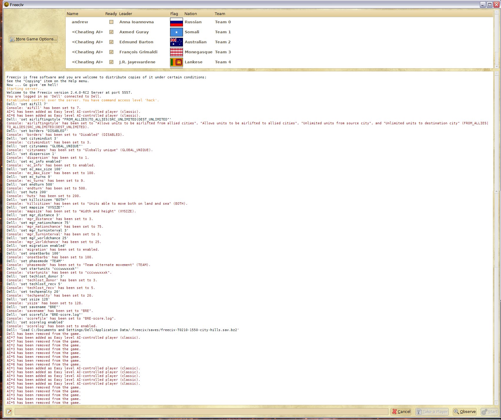Sort players by Nation column header
Image resolution: width=501 pixels, height=420 pixels.
[x=191, y=14]
